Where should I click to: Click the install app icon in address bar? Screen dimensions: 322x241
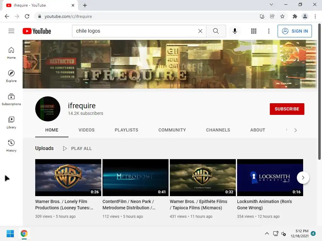262,16
